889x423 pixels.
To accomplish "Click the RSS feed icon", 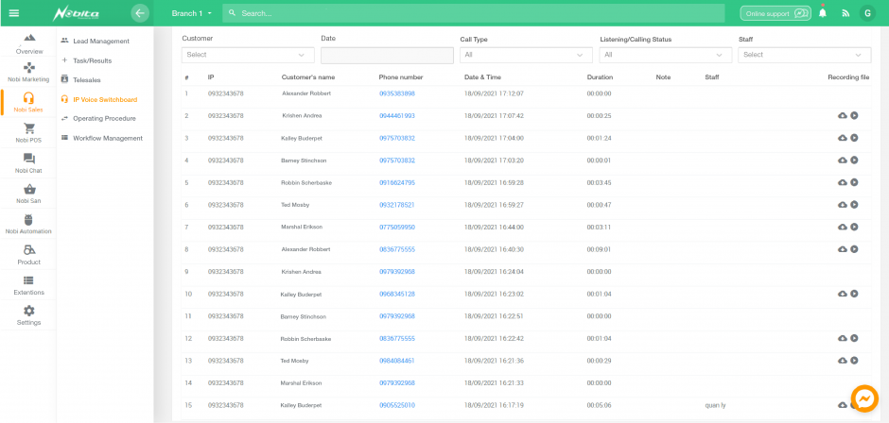I will coord(845,13).
